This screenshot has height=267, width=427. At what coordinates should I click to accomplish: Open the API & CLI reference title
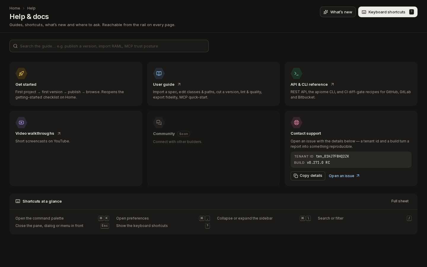click(x=309, y=85)
